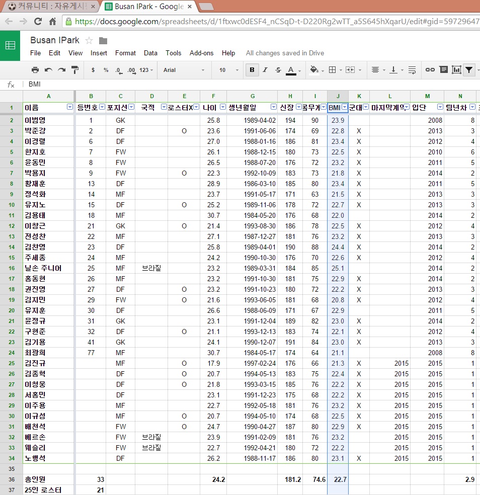
Task: Click the Busan IPark document title
Action: (x=55, y=40)
